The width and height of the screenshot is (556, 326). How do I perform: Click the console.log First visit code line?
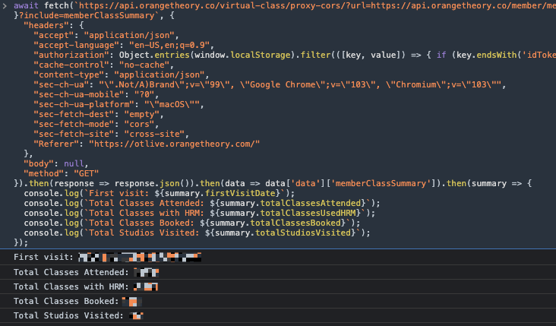pos(160,193)
